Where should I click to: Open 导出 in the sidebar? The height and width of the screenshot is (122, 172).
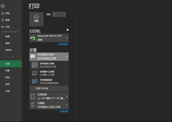[x=7, y=77]
